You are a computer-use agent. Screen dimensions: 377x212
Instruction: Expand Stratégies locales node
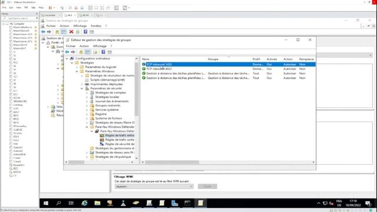[87, 97]
